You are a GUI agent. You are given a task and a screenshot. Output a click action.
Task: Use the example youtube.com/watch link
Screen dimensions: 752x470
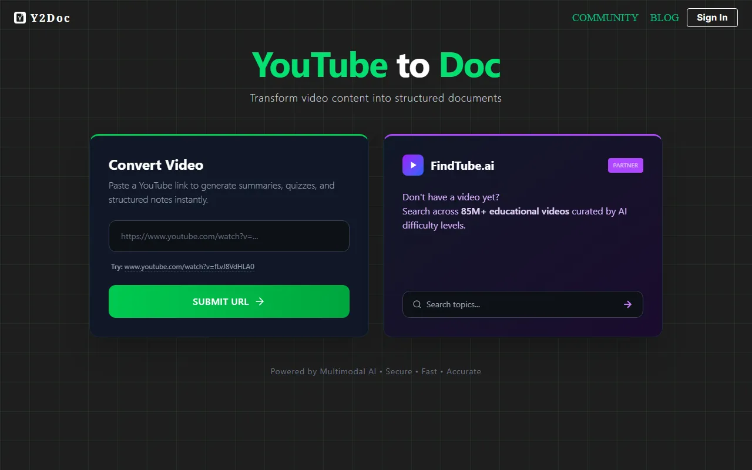click(x=189, y=267)
